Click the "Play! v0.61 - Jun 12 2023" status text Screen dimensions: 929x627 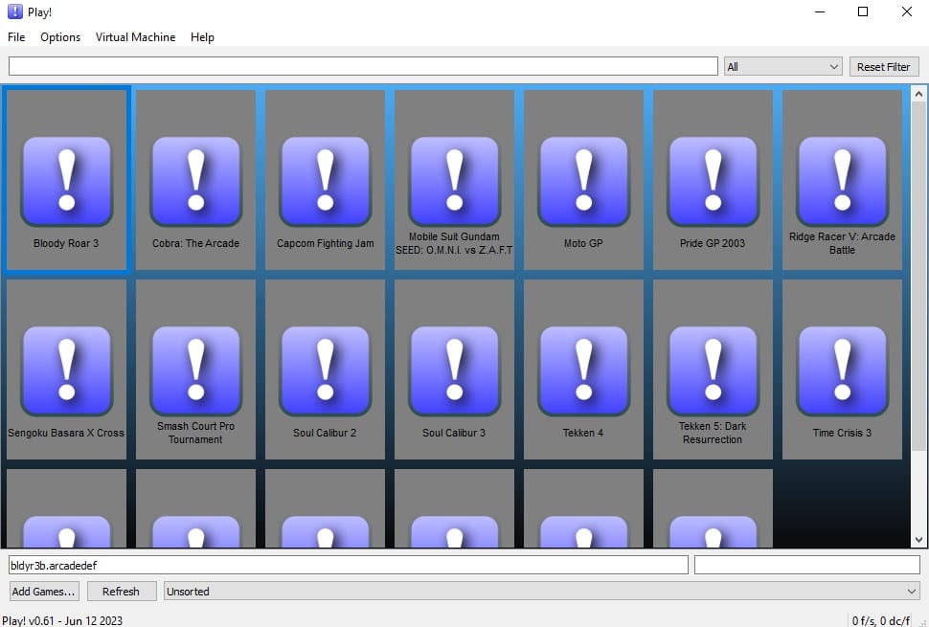click(62, 620)
